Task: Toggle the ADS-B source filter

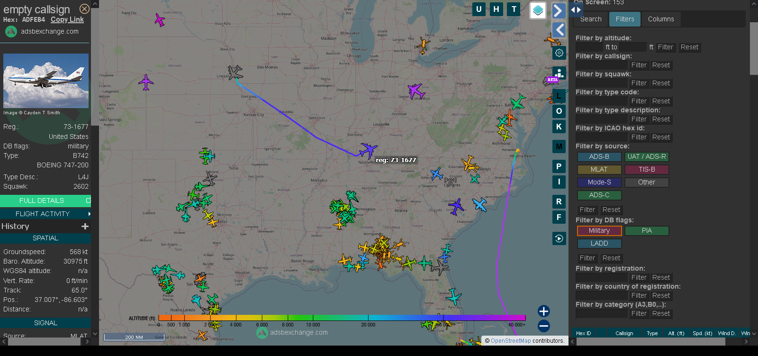Action: [599, 156]
